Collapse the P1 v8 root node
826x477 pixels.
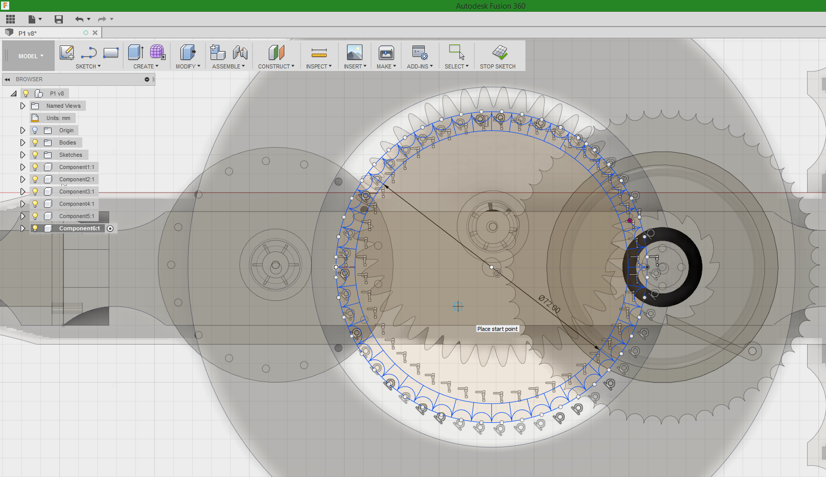pos(13,93)
